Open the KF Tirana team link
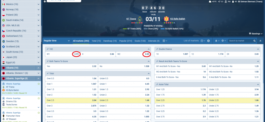The height and width of the screenshot is (122, 265). pyautogui.click(x=131, y=19)
